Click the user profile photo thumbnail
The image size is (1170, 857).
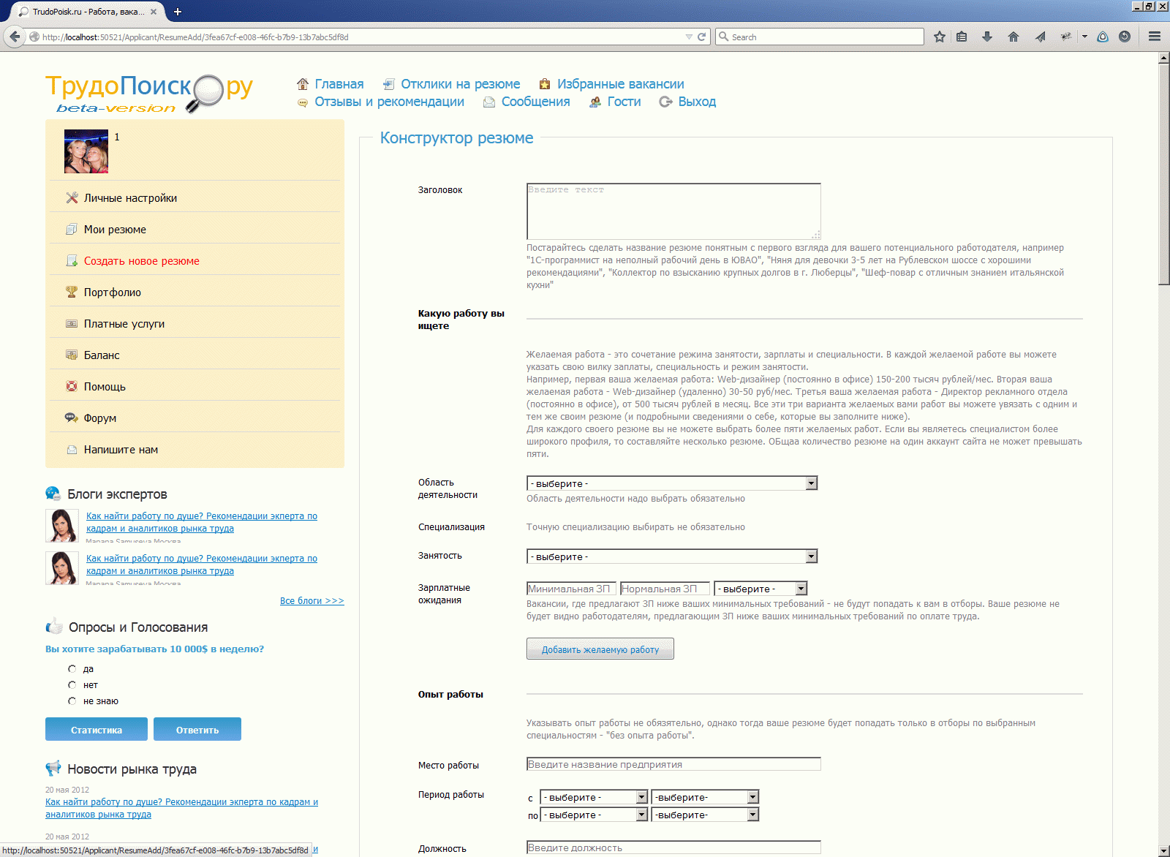(x=86, y=151)
